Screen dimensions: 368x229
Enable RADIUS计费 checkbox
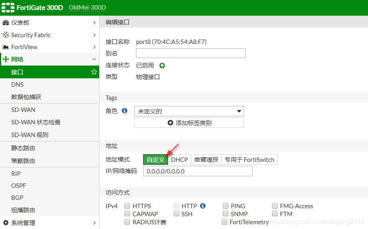point(127,222)
